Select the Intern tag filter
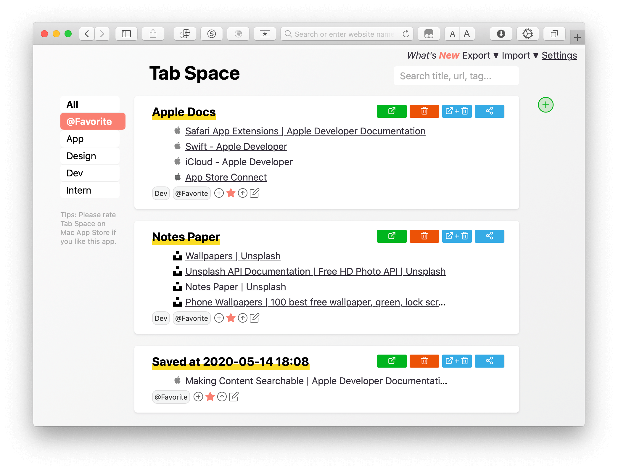This screenshot has height=470, width=618. [90, 190]
